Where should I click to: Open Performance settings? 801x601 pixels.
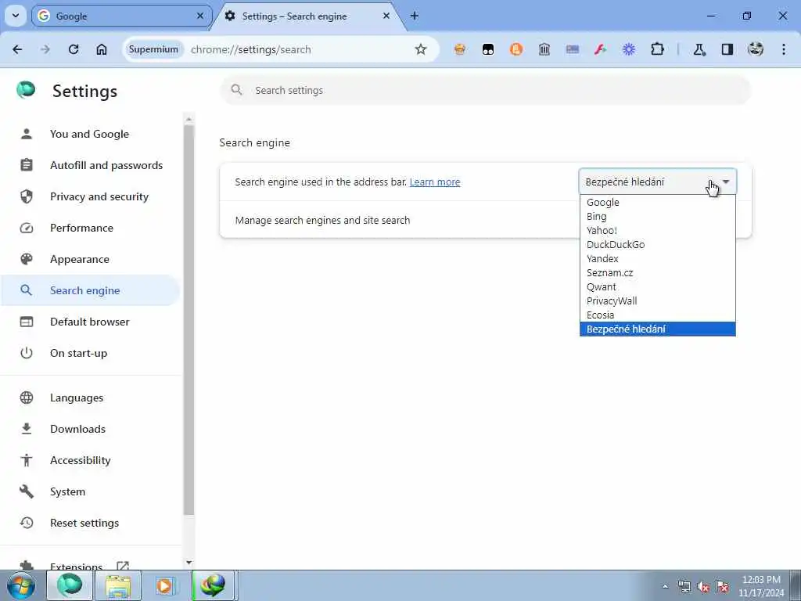[89, 228]
